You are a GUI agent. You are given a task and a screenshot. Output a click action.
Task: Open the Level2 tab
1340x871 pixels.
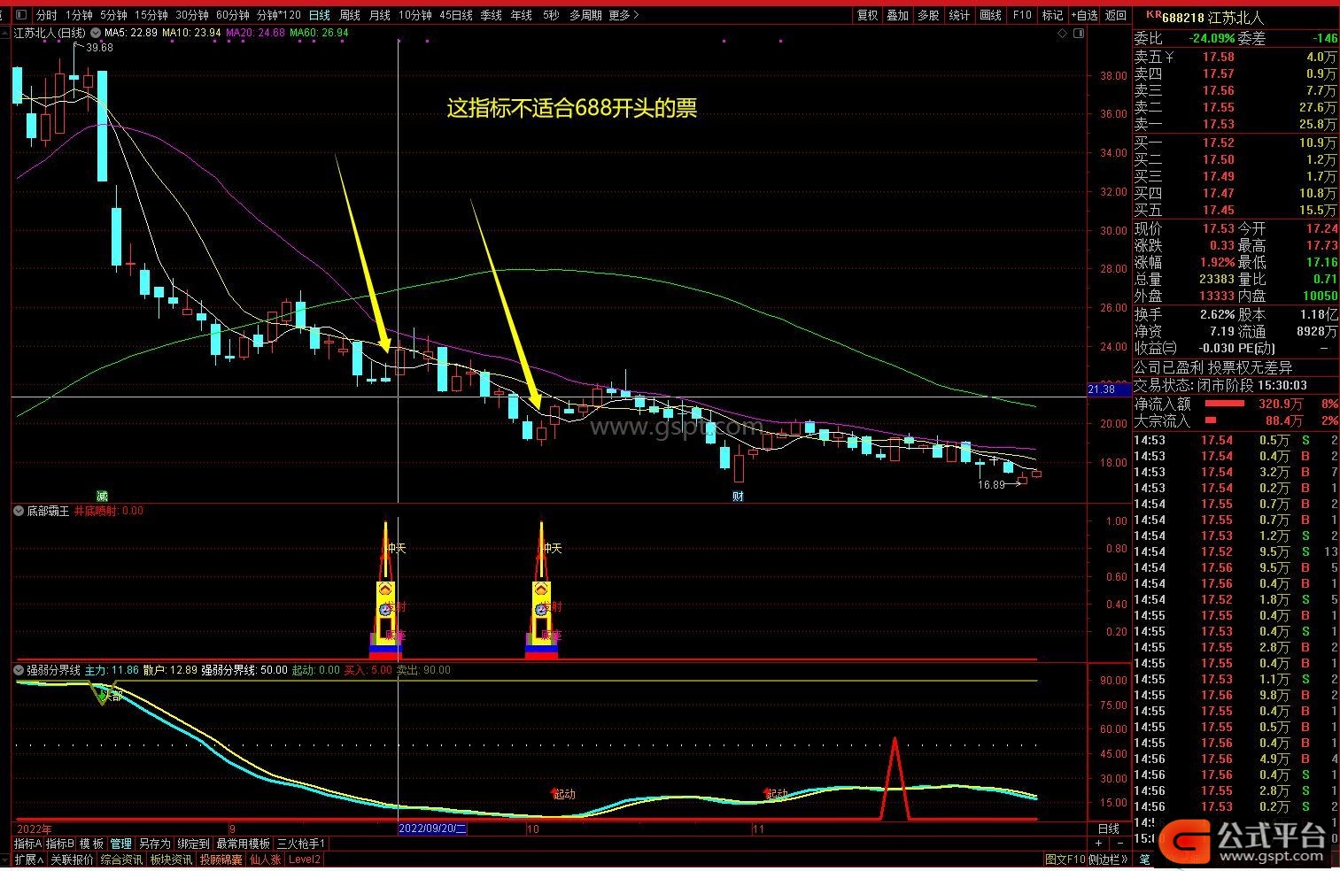coord(305,859)
